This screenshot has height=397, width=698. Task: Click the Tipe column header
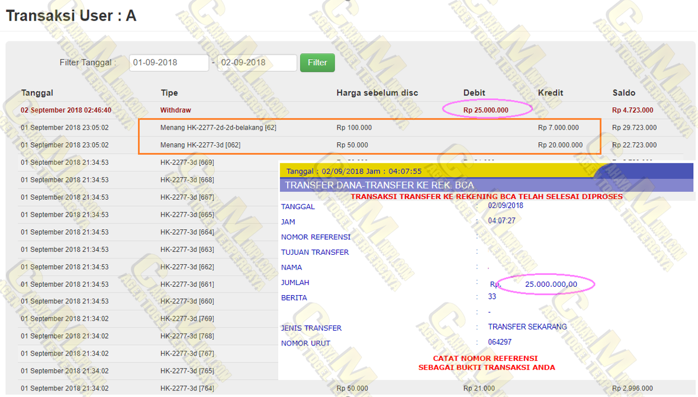(169, 93)
